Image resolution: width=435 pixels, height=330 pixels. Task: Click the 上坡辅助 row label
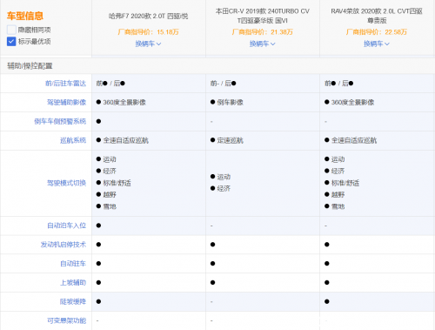[73, 283]
